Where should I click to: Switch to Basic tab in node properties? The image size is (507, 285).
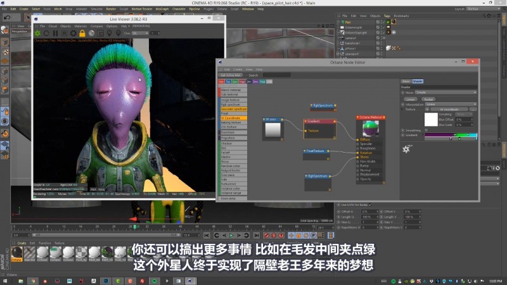(x=406, y=82)
